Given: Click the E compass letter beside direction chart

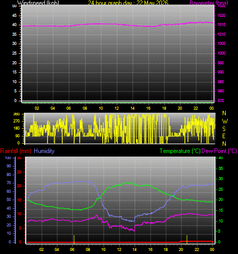Looking at the screenshot, I should [x=224, y=136].
